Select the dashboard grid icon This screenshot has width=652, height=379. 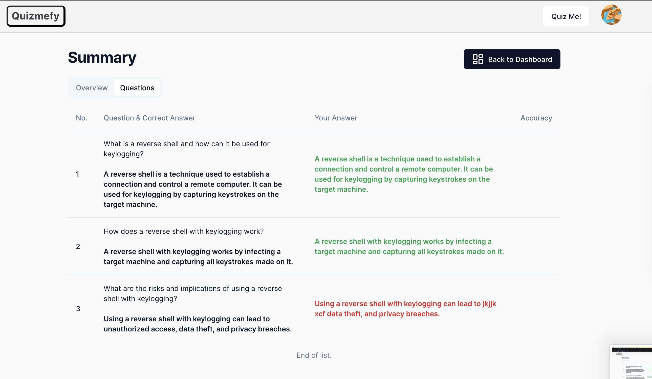click(x=479, y=59)
